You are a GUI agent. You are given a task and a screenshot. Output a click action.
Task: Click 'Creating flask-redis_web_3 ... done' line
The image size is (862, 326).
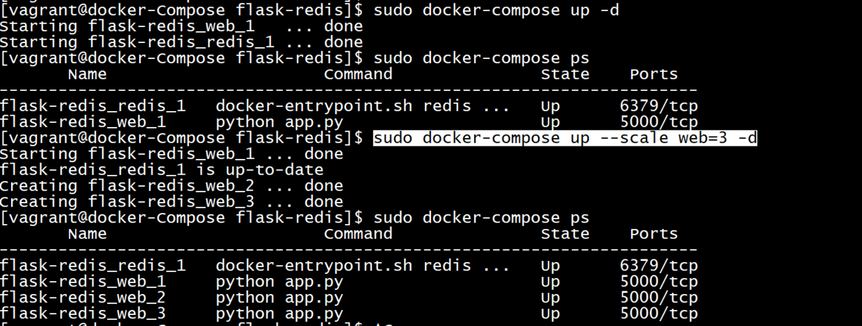click(x=171, y=202)
